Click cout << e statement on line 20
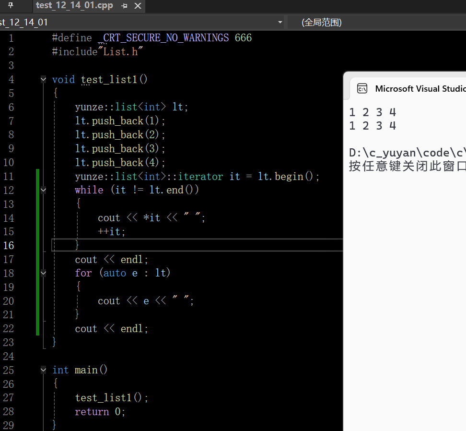Viewport: 466px width, 431px height. pos(146,301)
